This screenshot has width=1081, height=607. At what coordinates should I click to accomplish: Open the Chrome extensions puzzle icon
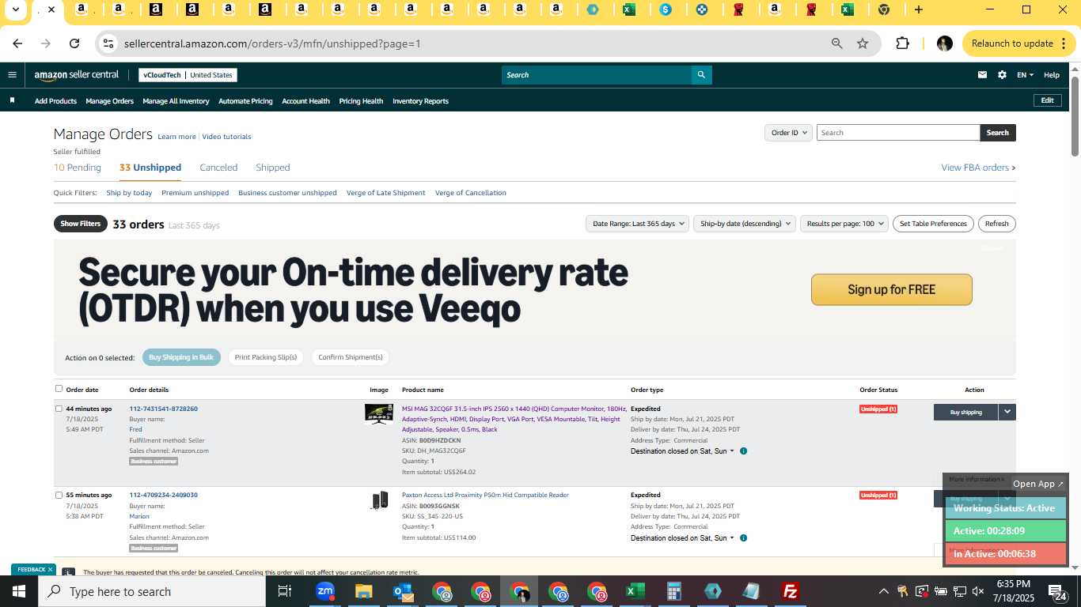click(902, 43)
